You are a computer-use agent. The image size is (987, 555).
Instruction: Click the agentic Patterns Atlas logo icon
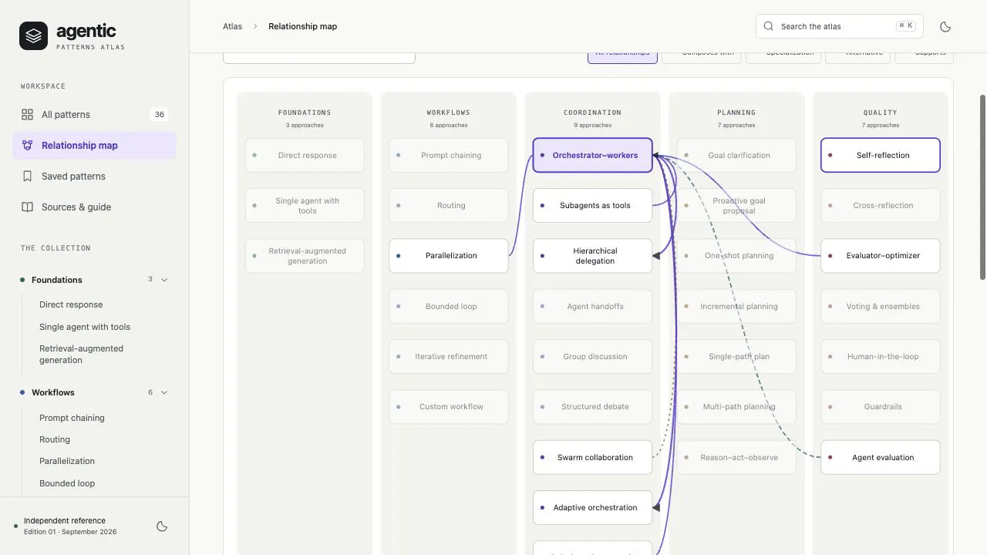pos(33,35)
